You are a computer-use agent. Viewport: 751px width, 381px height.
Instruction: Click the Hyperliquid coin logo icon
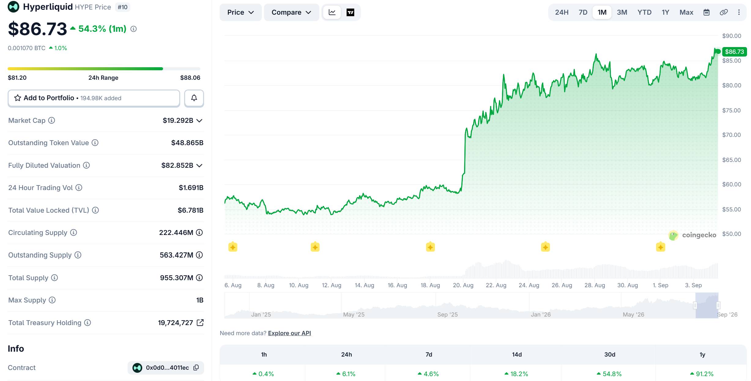(x=13, y=7)
